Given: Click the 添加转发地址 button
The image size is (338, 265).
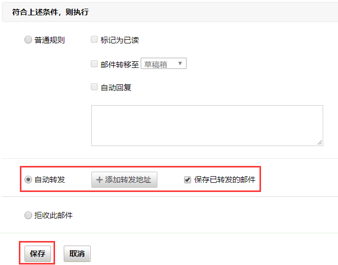Looking at the screenshot, I should pyautogui.click(x=124, y=180).
